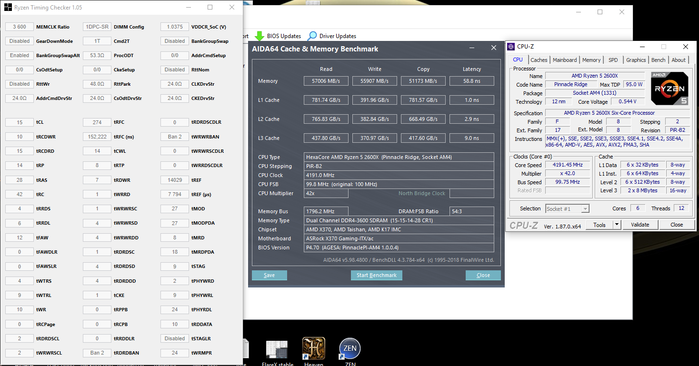Click the tCL value field
Image resolution: width=699 pixels, height=366 pixels.
(19, 122)
